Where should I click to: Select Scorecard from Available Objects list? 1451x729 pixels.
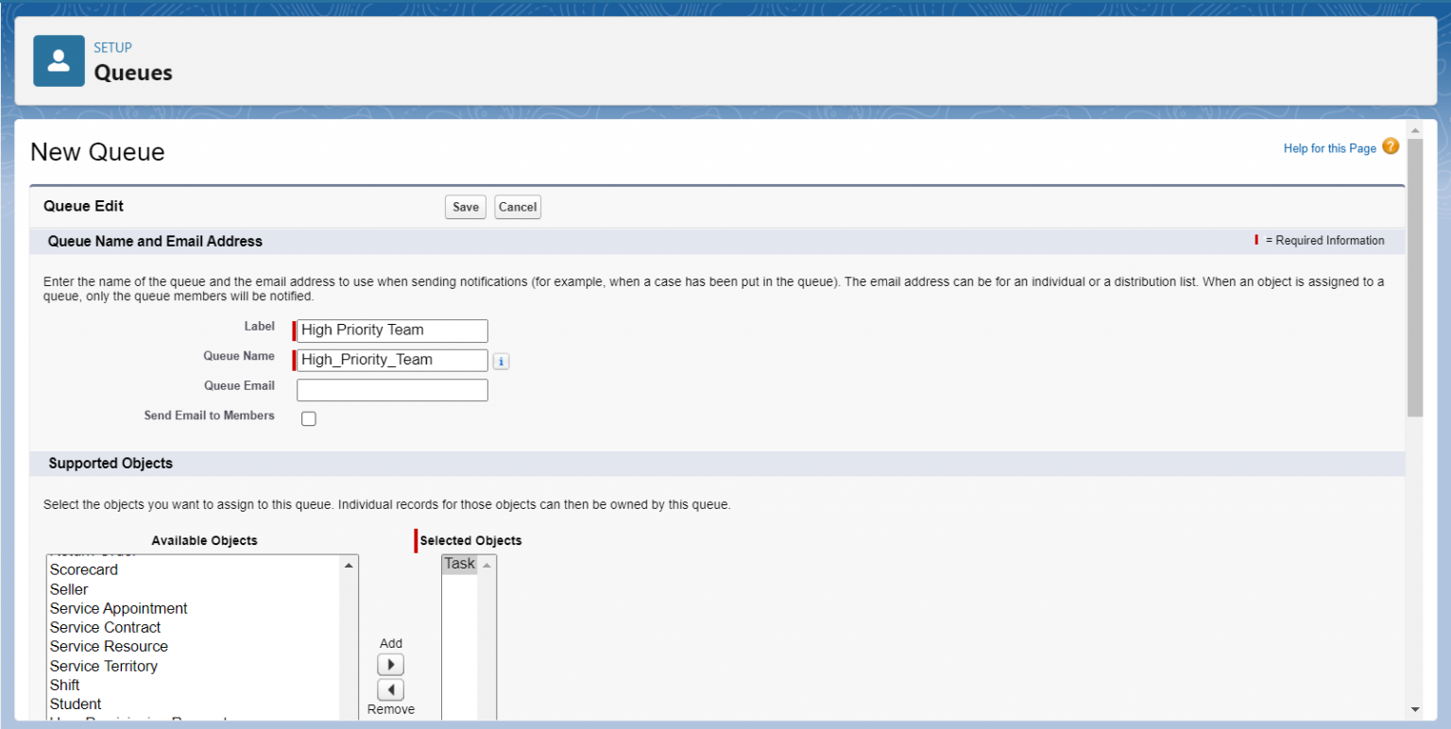(x=84, y=569)
